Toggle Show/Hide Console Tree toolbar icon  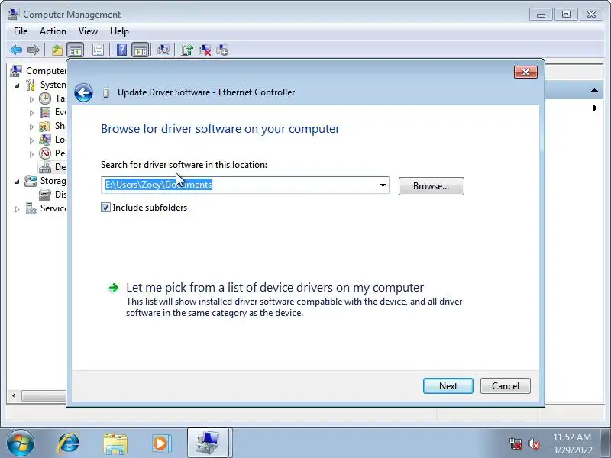[x=76, y=50]
